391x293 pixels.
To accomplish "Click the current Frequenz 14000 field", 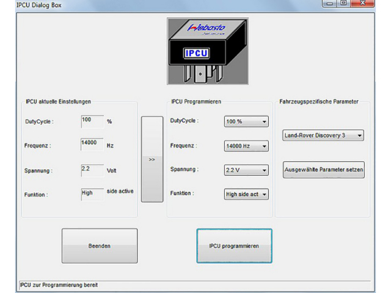I will click(x=92, y=144).
